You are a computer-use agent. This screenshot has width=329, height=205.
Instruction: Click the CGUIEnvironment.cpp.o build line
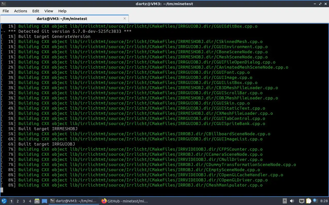(134, 47)
